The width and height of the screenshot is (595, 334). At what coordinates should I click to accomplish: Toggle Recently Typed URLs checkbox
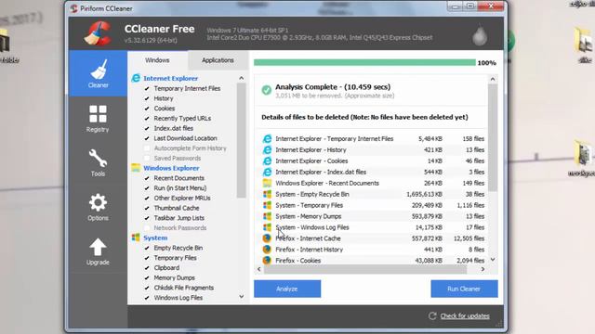(x=147, y=118)
